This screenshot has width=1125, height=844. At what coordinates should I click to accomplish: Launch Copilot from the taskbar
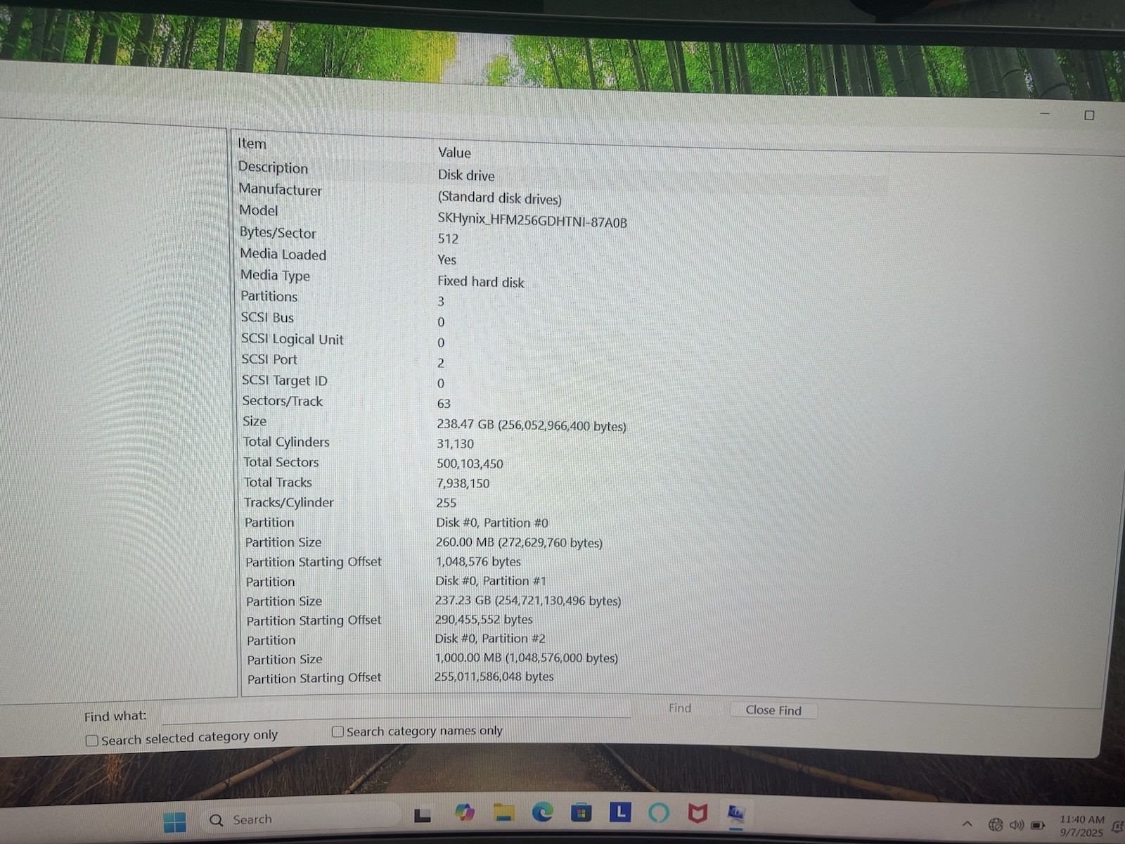[x=464, y=812]
